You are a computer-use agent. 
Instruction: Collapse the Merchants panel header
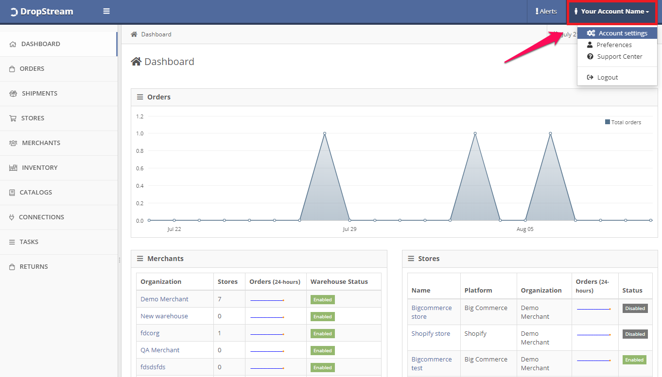click(140, 259)
